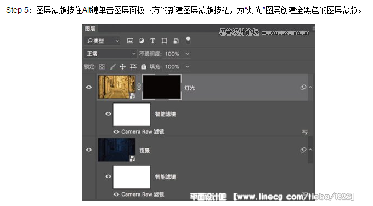
Task: Filter layers by adjustment layer icon
Action: 142,41
